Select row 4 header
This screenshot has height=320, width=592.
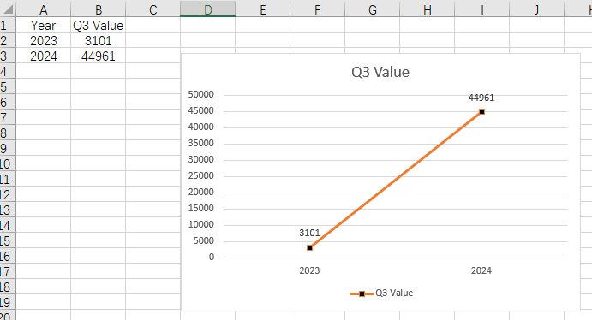pos(8,71)
